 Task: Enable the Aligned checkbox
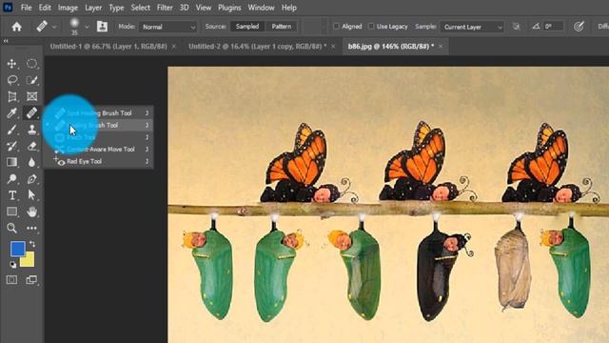pos(336,27)
